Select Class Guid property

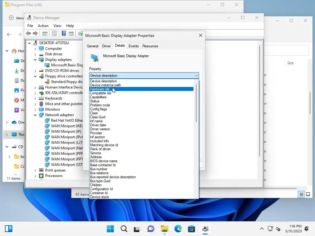click(x=142, y=117)
